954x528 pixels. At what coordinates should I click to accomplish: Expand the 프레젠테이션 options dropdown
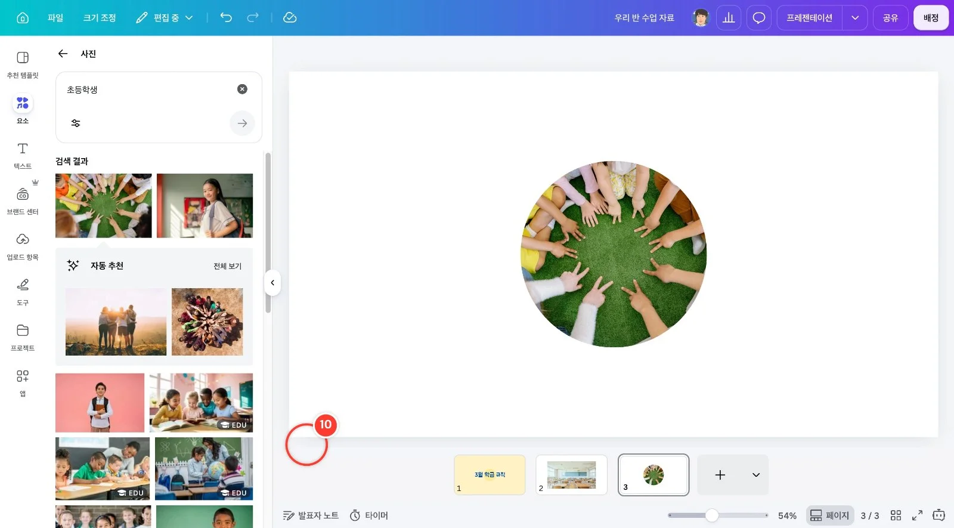tap(855, 18)
